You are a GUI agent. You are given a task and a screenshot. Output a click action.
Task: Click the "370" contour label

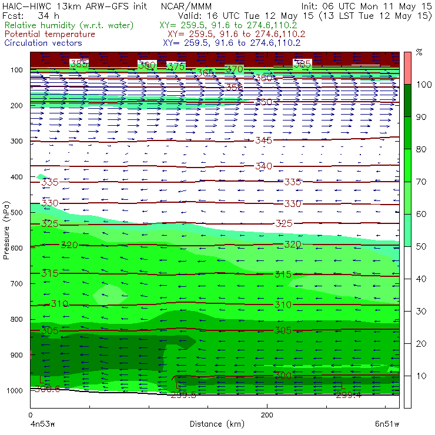(235, 69)
